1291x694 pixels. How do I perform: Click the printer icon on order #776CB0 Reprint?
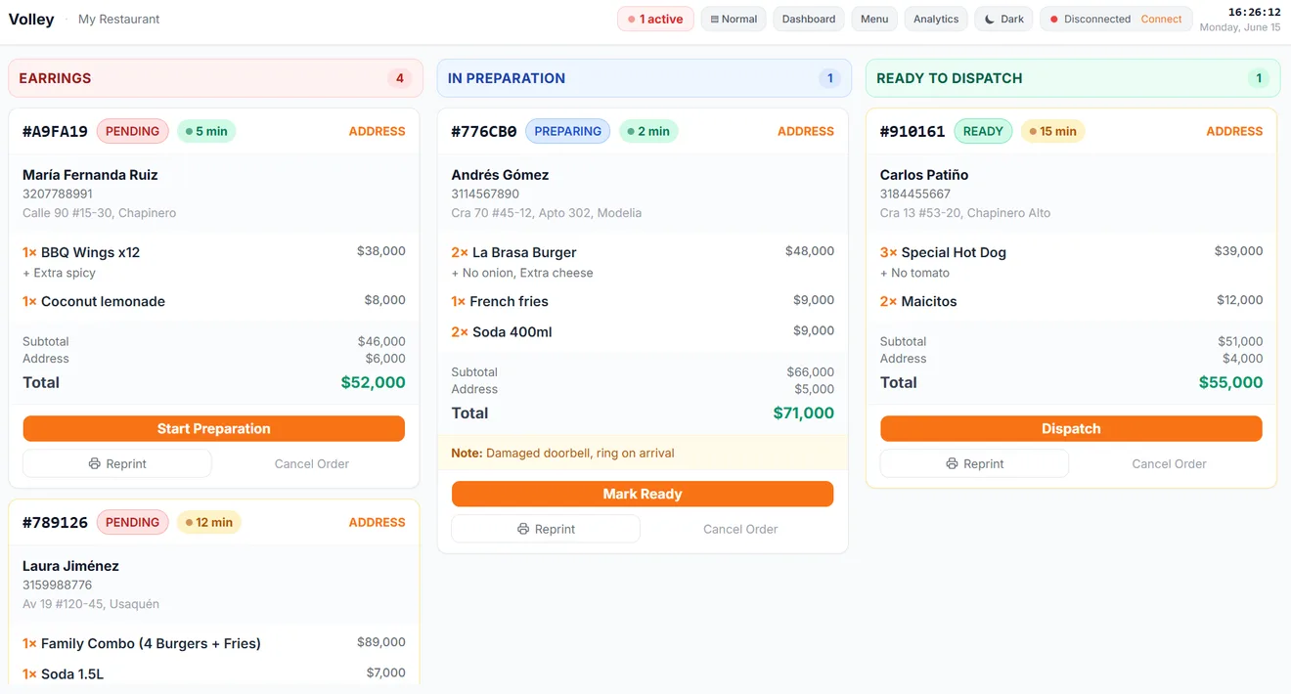pos(523,530)
